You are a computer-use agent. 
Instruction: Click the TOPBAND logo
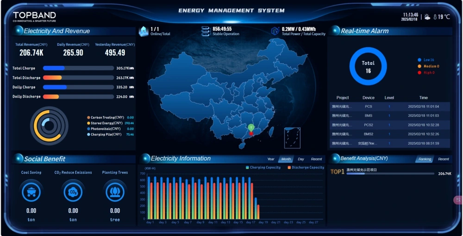click(x=35, y=17)
